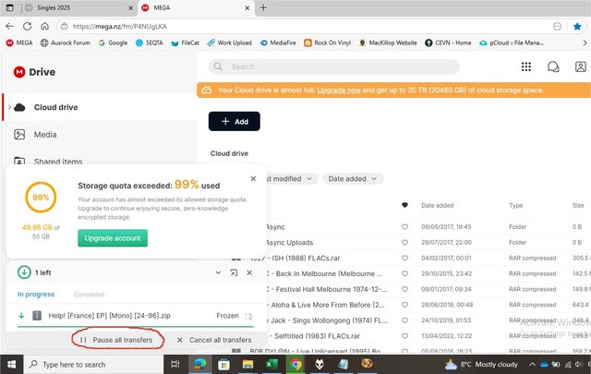The width and height of the screenshot is (591, 374).
Task: Select Selftitled (1983) FLACs.rar file
Action: (x=428, y=336)
